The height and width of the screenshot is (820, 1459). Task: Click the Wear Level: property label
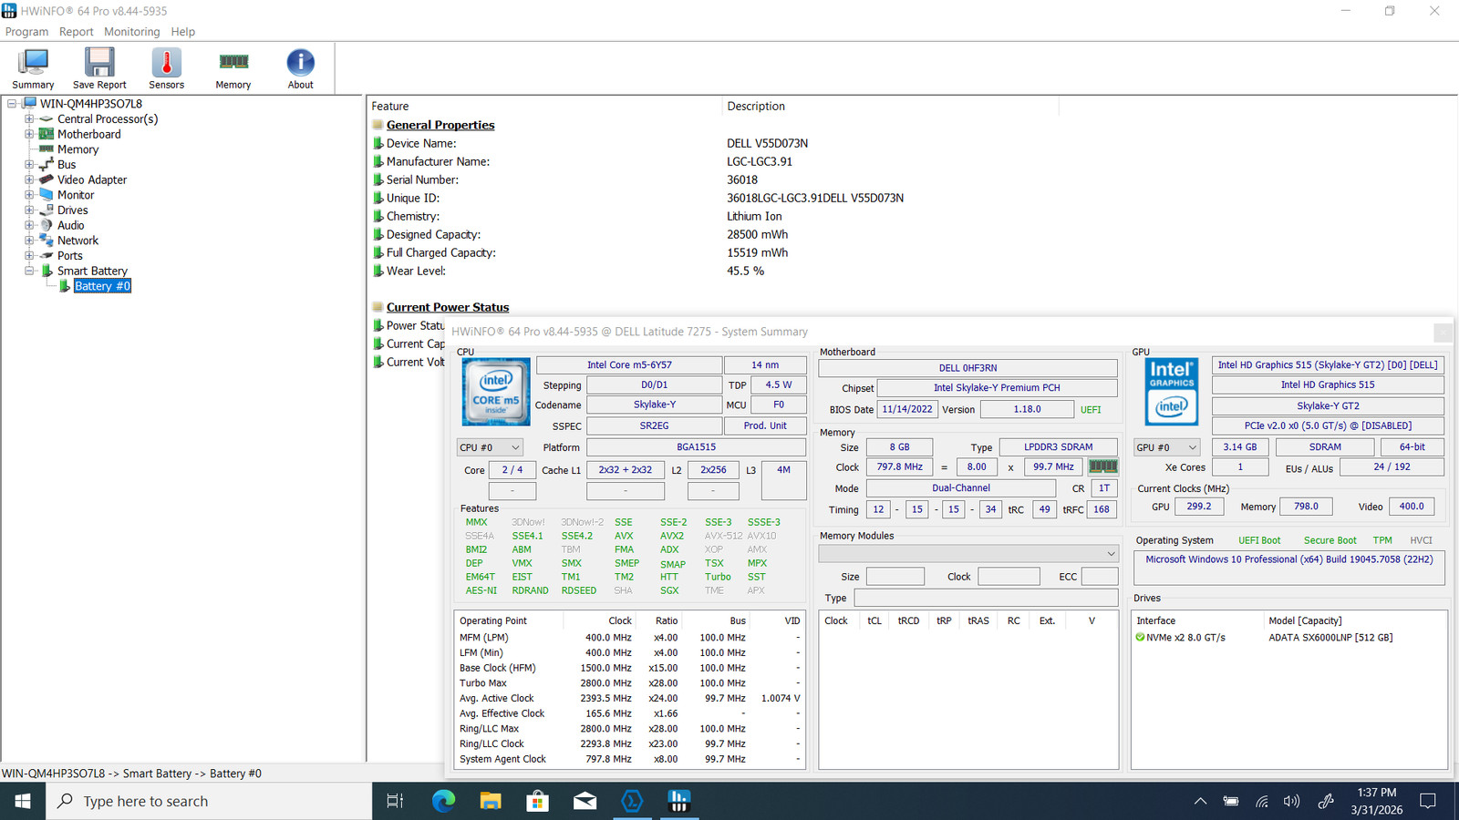[x=416, y=271]
